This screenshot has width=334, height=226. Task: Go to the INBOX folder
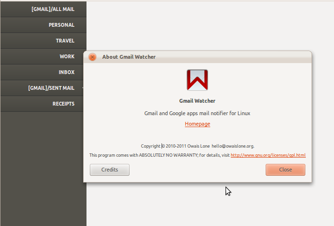click(42, 72)
